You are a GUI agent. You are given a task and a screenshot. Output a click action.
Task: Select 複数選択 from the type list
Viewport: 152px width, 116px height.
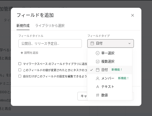pyautogui.click(x=110, y=62)
